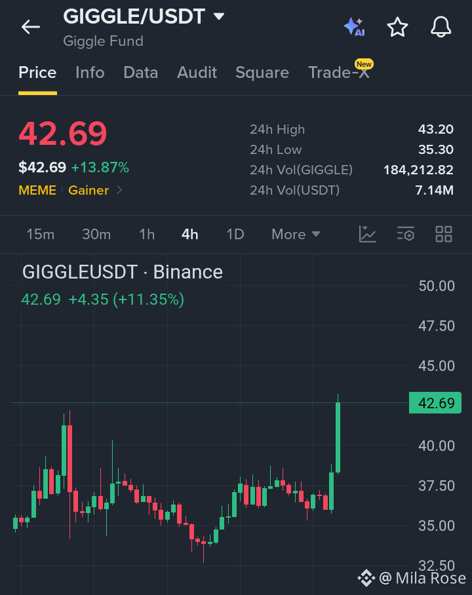The width and height of the screenshot is (472, 595).
Task: Open the AI assistant sparkle icon
Action: [354, 27]
